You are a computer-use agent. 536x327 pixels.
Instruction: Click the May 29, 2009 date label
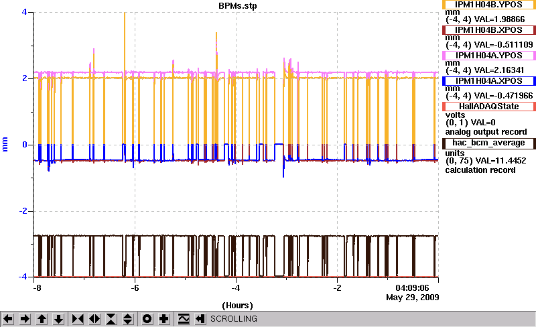tap(413, 298)
